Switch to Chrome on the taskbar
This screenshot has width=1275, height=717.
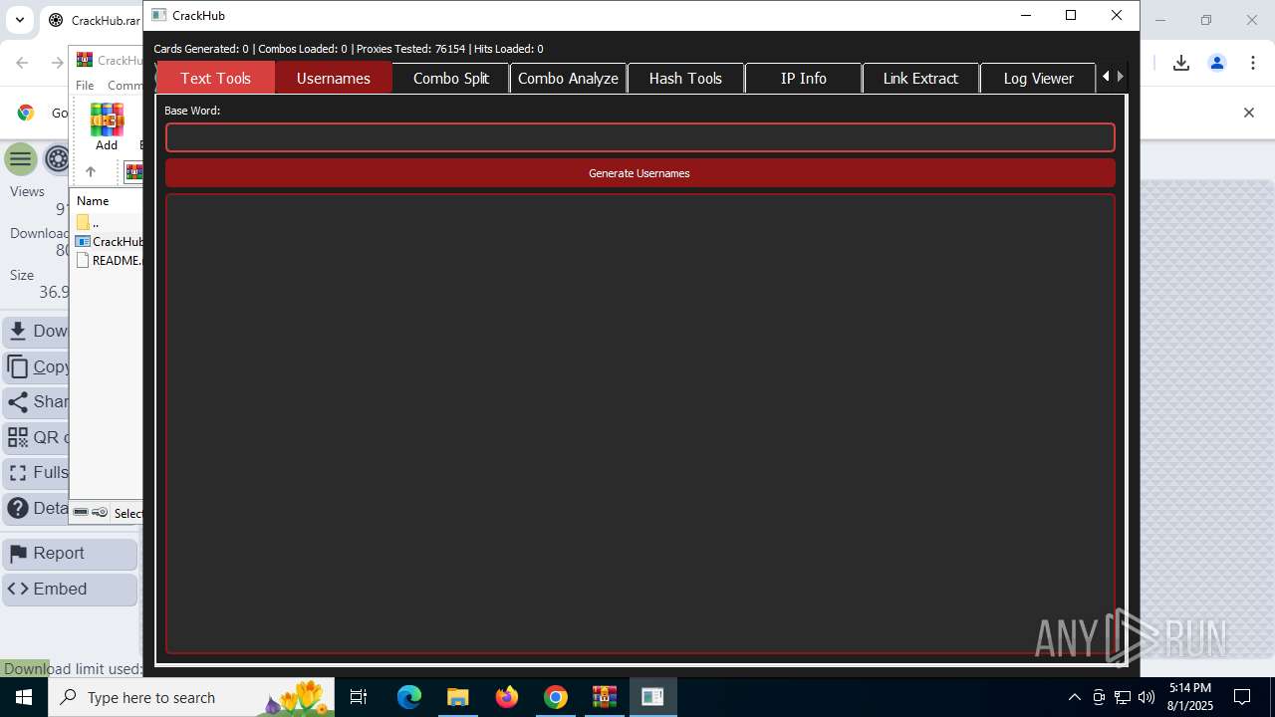click(556, 697)
